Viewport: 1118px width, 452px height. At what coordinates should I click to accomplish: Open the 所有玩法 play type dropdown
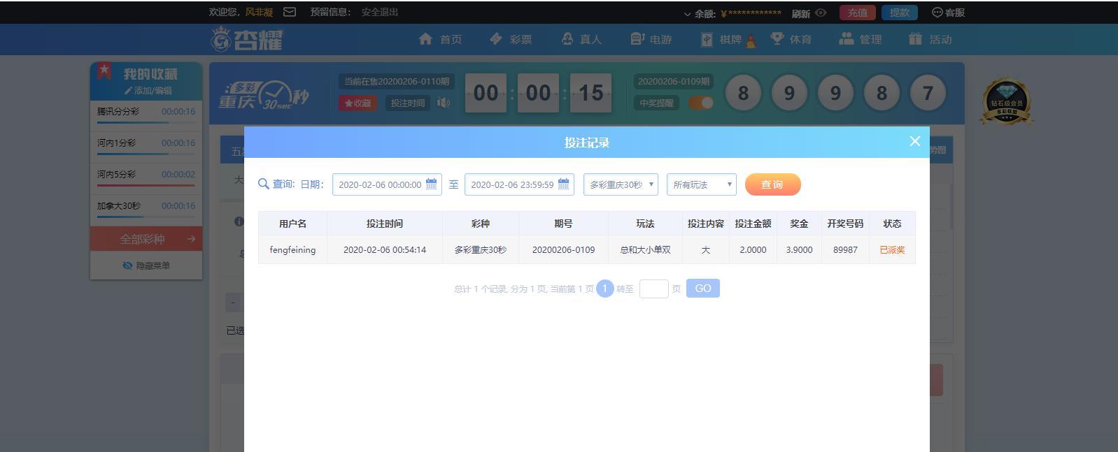(702, 184)
